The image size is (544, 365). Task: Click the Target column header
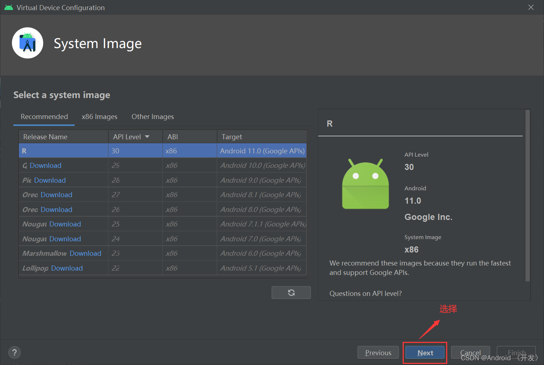[x=262, y=137]
